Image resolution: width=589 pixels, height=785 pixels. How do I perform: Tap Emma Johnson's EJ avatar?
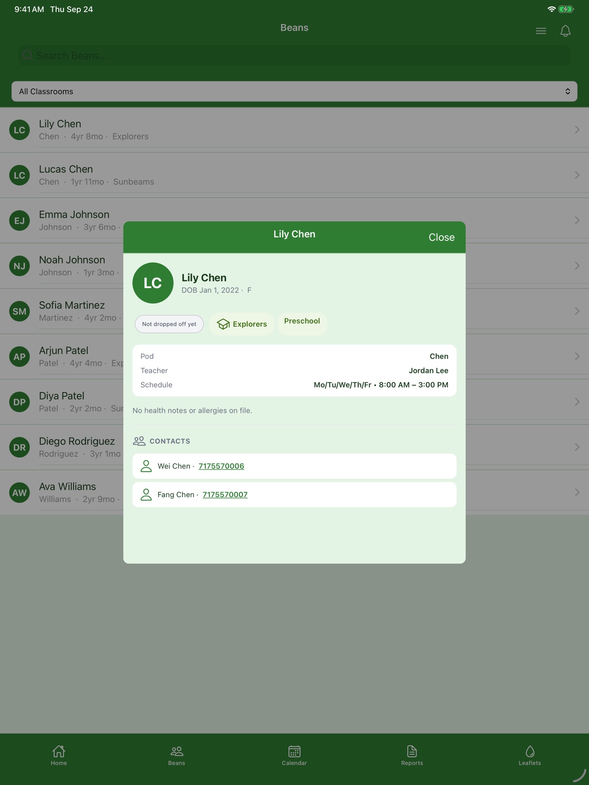(x=20, y=220)
